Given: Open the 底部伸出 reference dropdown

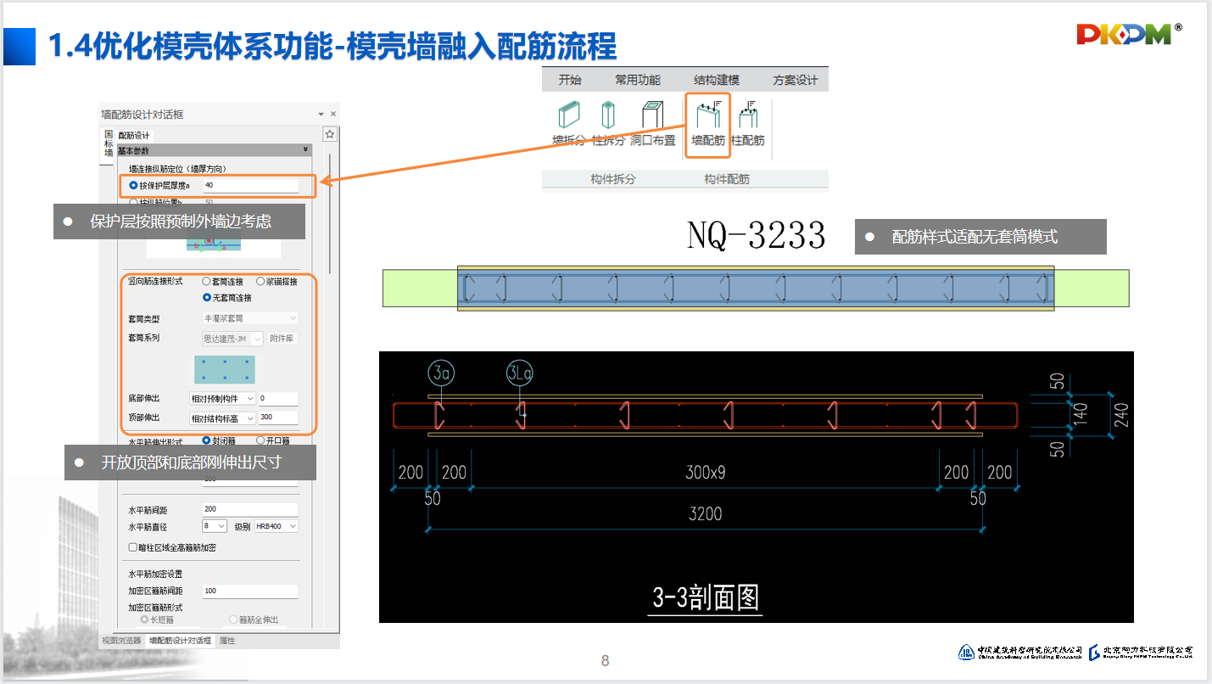Looking at the screenshot, I should (x=222, y=398).
